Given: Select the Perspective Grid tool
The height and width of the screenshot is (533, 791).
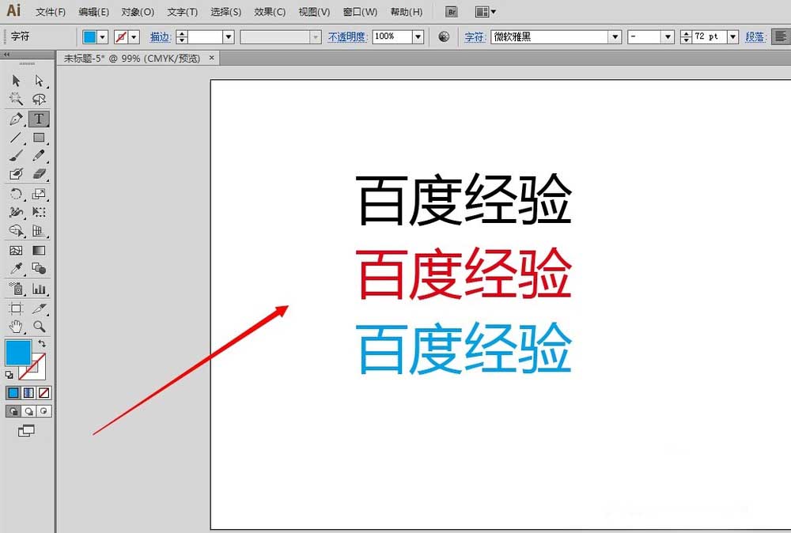Looking at the screenshot, I should 39,231.
